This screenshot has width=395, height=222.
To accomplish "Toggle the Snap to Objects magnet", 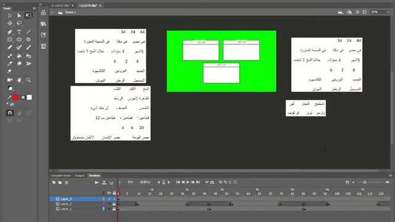I will [10, 113].
